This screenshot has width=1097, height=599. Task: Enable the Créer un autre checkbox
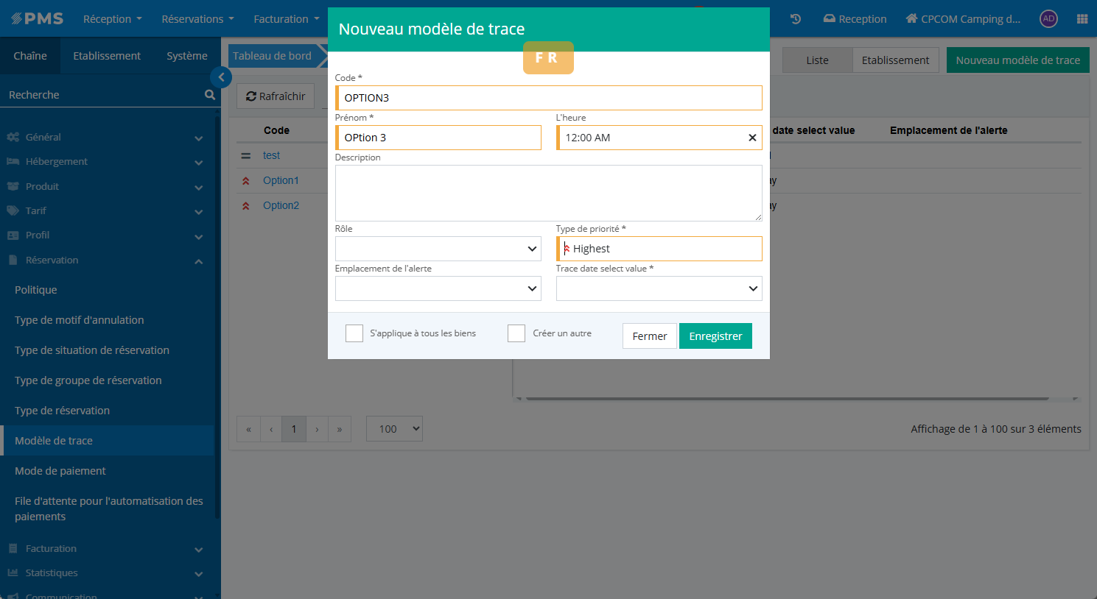click(x=516, y=333)
